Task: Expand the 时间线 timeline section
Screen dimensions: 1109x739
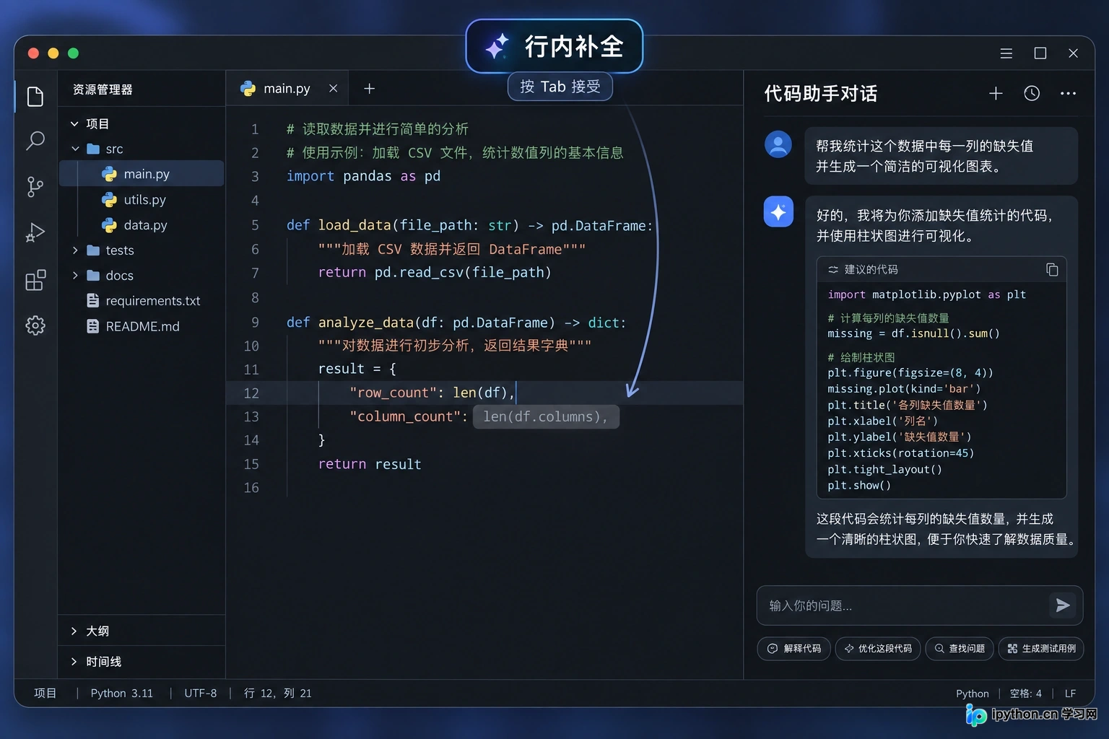Action: click(74, 662)
